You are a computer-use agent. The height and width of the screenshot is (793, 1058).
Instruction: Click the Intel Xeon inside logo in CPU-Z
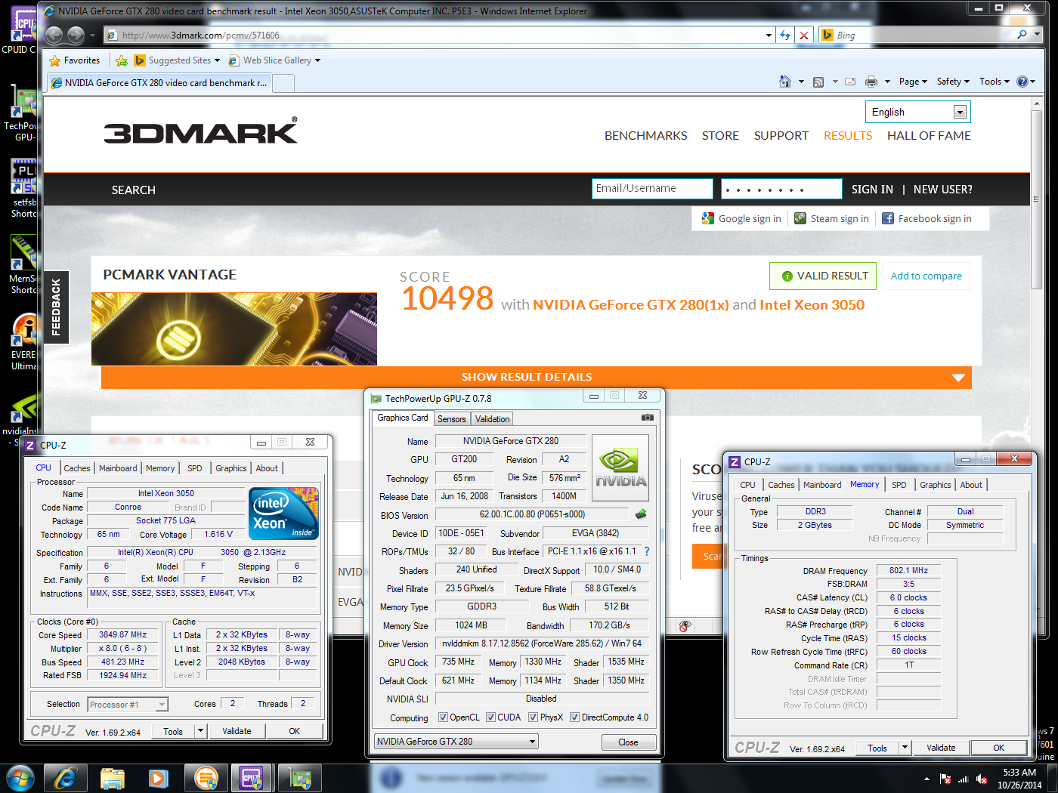pos(284,514)
